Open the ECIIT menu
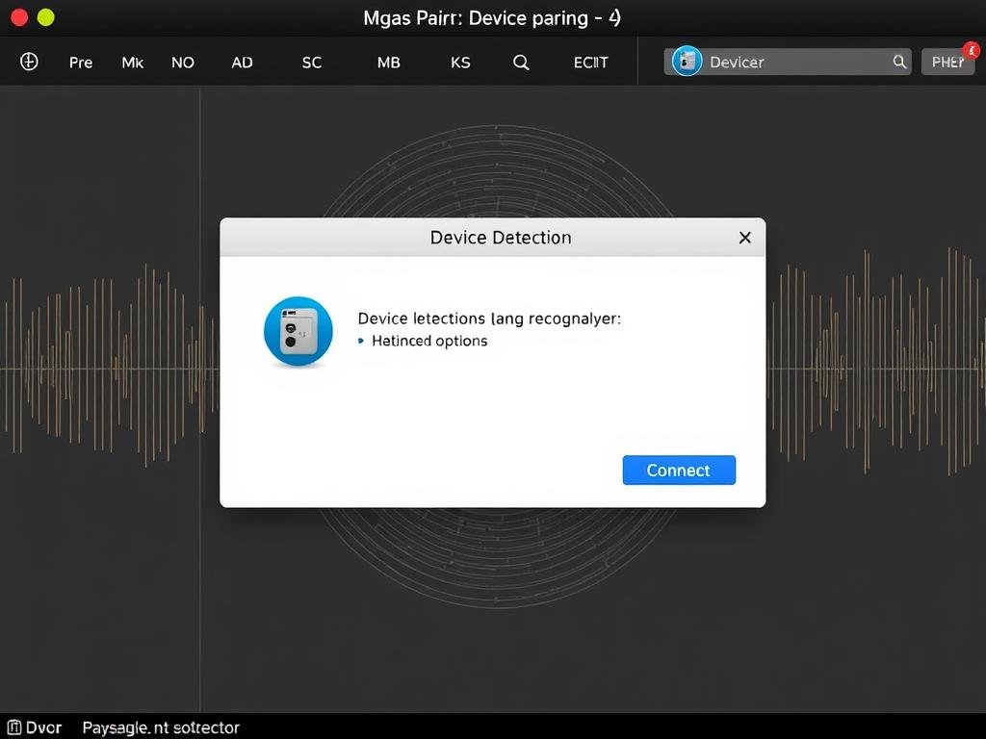The height and width of the screenshot is (739, 986). 590,63
